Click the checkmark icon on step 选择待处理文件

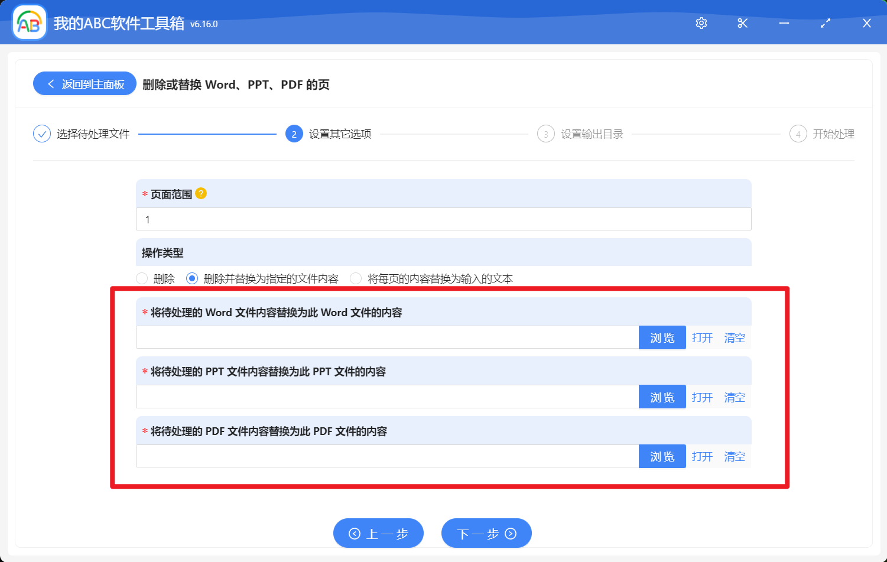41,134
